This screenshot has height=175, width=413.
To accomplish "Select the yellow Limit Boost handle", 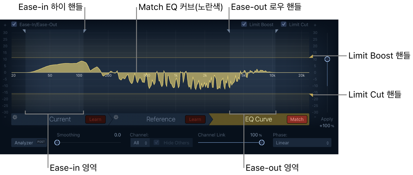I will point(311,56).
